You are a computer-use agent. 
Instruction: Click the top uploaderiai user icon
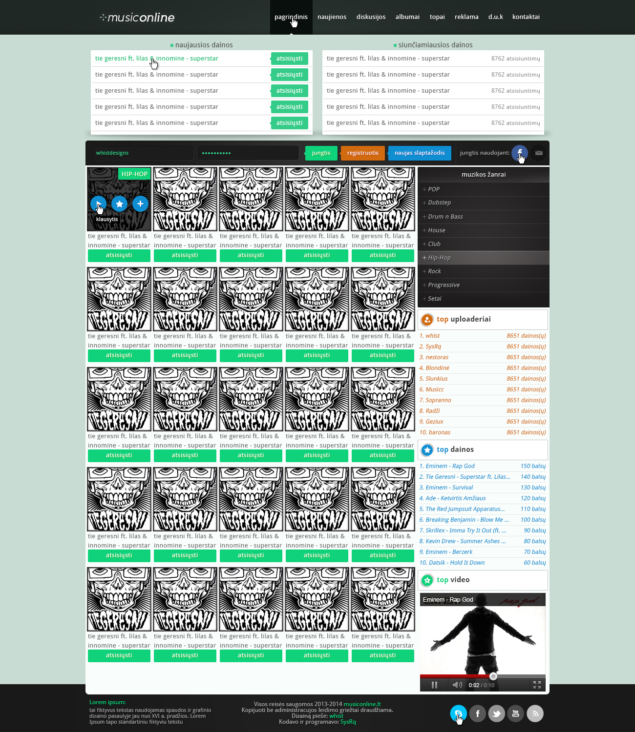pos(427,320)
